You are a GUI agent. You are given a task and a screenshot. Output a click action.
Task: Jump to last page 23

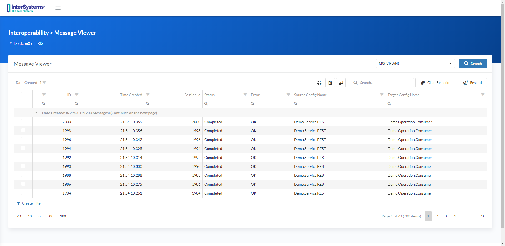point(482,216)
